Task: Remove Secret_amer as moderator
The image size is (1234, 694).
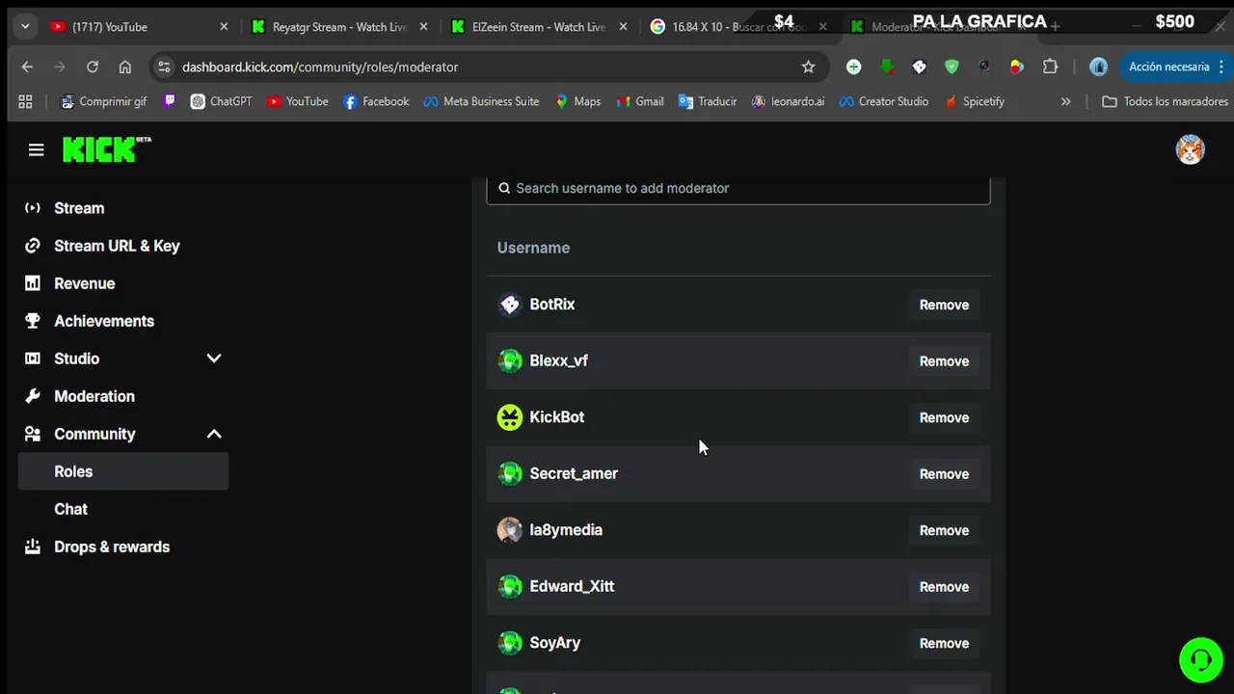Action: click(944, 474)
